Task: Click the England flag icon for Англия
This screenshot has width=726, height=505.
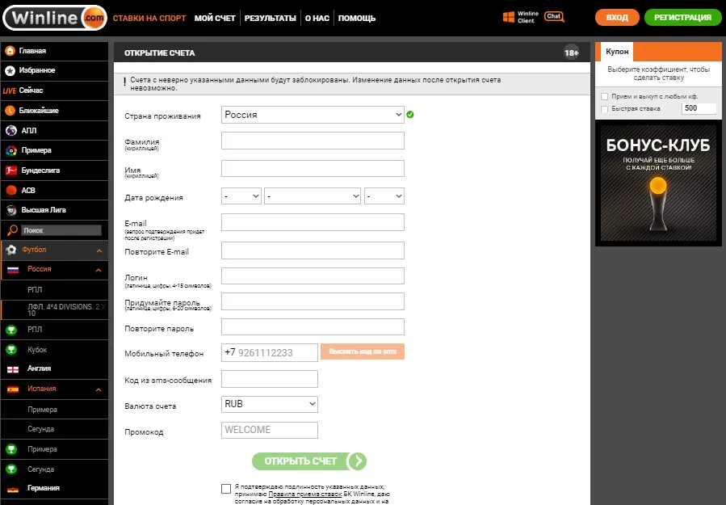Action: [13, 369]
